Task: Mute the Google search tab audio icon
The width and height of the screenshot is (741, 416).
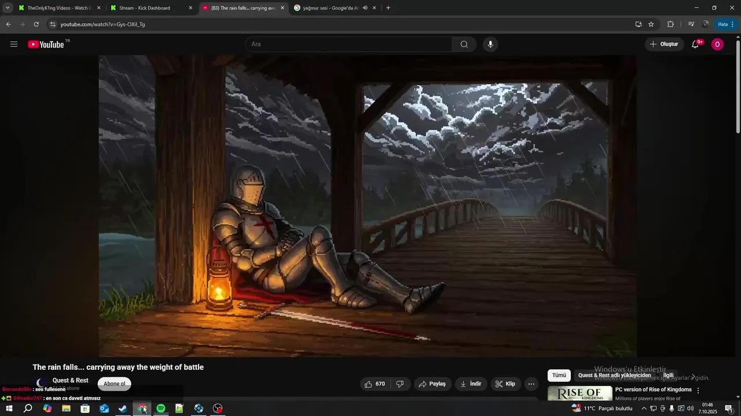Action: (365, 8)
